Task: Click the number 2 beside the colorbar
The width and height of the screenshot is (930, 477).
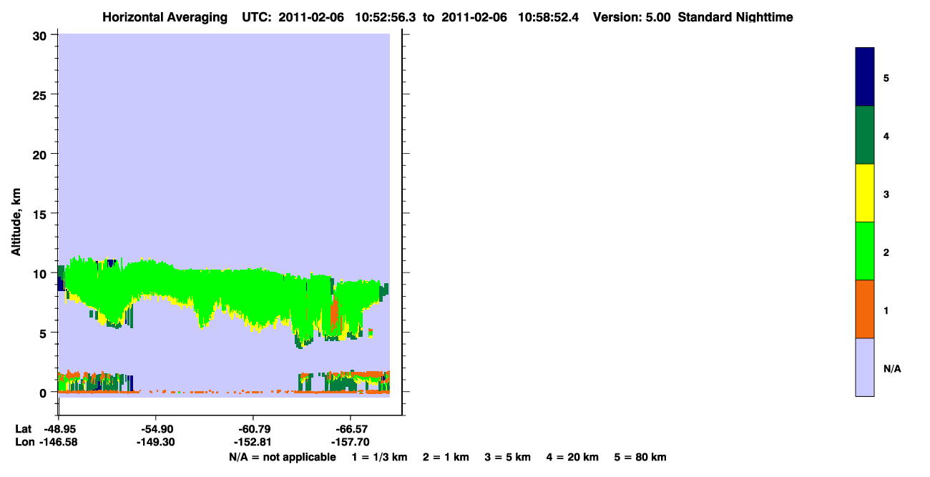Action: (886, 252)
